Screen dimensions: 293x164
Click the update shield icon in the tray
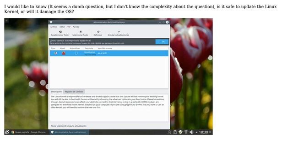tap(180, 132)
